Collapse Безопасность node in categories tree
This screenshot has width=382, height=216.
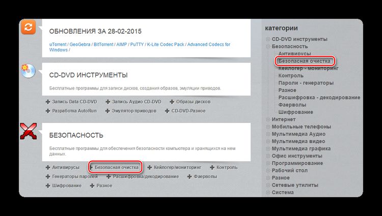[x=268, y=46]
